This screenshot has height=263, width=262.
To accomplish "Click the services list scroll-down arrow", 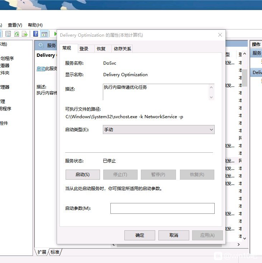I will (244, 238).
